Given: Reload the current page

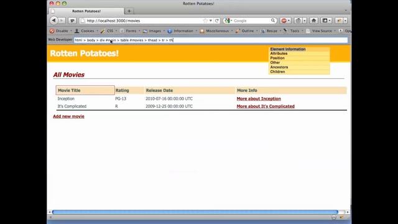Looking at the screenshot, I should pos(217,21).
